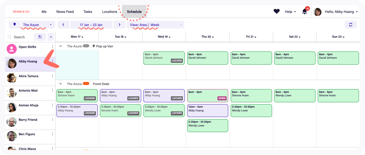The image size is (365, 155).
Task: Open the Tue 18 day dropdown
Action: tap(121, 37)
